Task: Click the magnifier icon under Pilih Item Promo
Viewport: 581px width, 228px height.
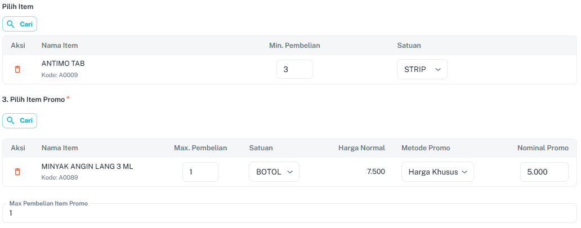Action: [11, 120]
